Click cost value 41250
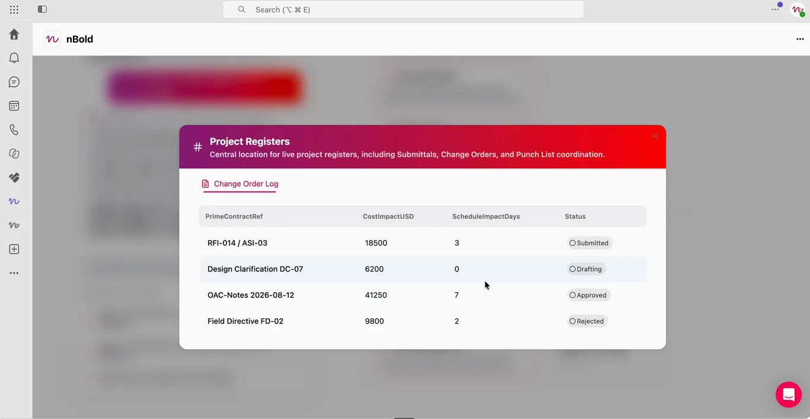 [x=376, y=295]
